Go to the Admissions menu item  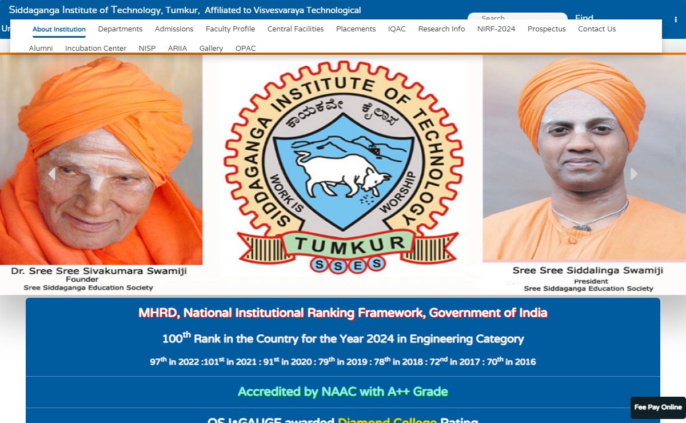[174, 29]
